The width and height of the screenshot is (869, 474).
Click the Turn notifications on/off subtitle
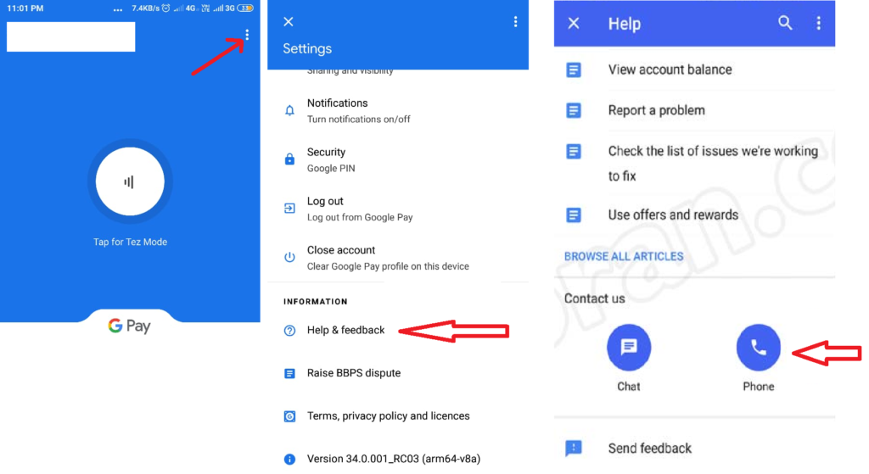coord(359,119)
